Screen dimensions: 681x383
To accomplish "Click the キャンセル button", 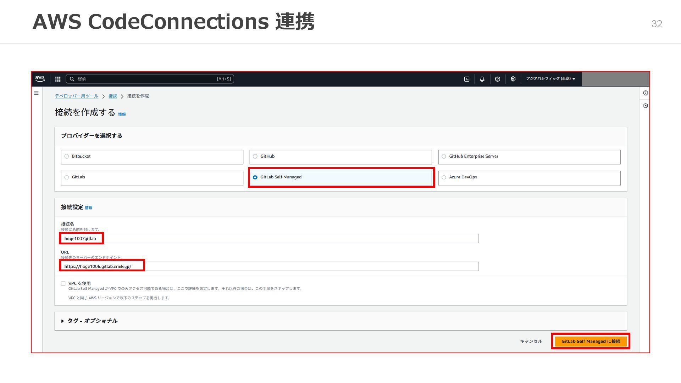I will tap(531, 341).
